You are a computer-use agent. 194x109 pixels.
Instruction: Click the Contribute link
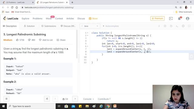[x=104, y=99]
